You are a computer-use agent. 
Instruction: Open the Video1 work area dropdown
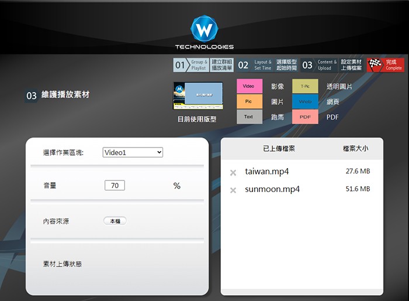(133, 152)
